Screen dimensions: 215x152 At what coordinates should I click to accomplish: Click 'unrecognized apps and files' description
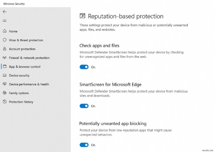(131, 55)
